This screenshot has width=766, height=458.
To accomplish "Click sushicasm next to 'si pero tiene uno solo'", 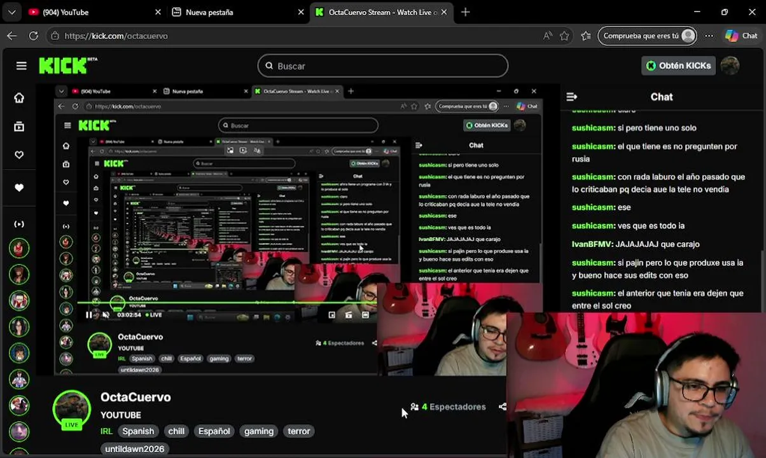I will (x=593, y=128).
